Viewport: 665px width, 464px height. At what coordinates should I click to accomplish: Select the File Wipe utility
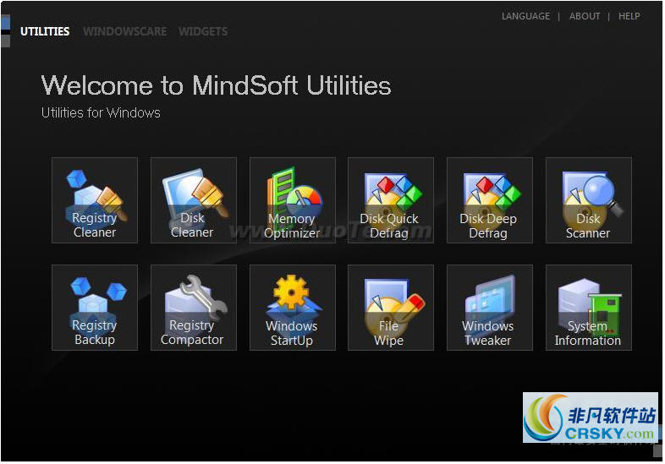[x=391, y=308]
